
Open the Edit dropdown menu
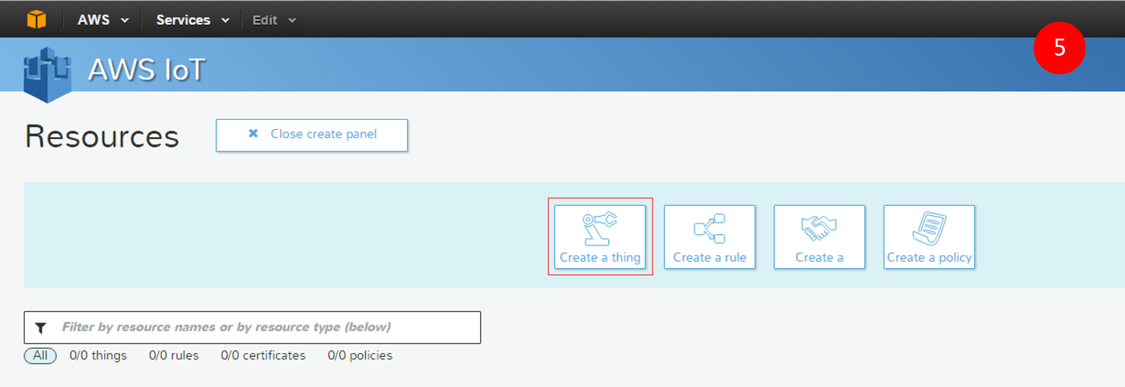pyautogui.click(x=274, y=20)
